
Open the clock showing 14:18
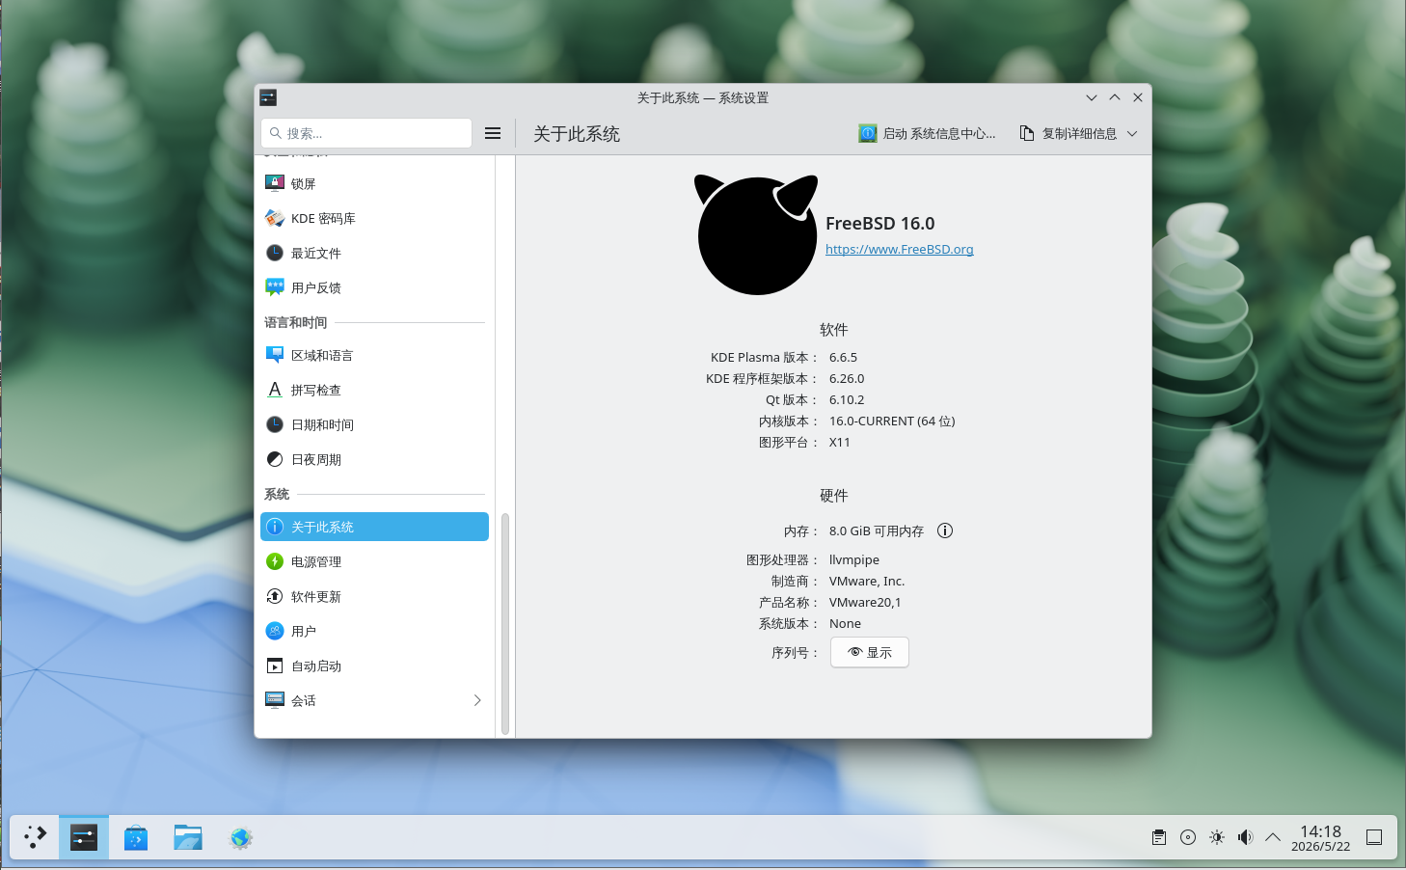pos(1320,837)
